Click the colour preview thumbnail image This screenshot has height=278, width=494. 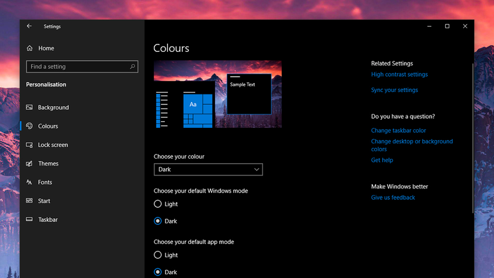[x=218, y=95]
